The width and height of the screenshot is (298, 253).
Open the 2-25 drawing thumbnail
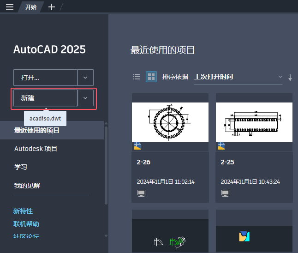coord(254,122)
